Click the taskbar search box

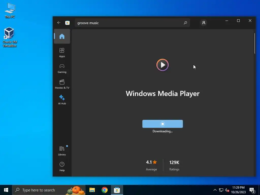click(49, 190)
